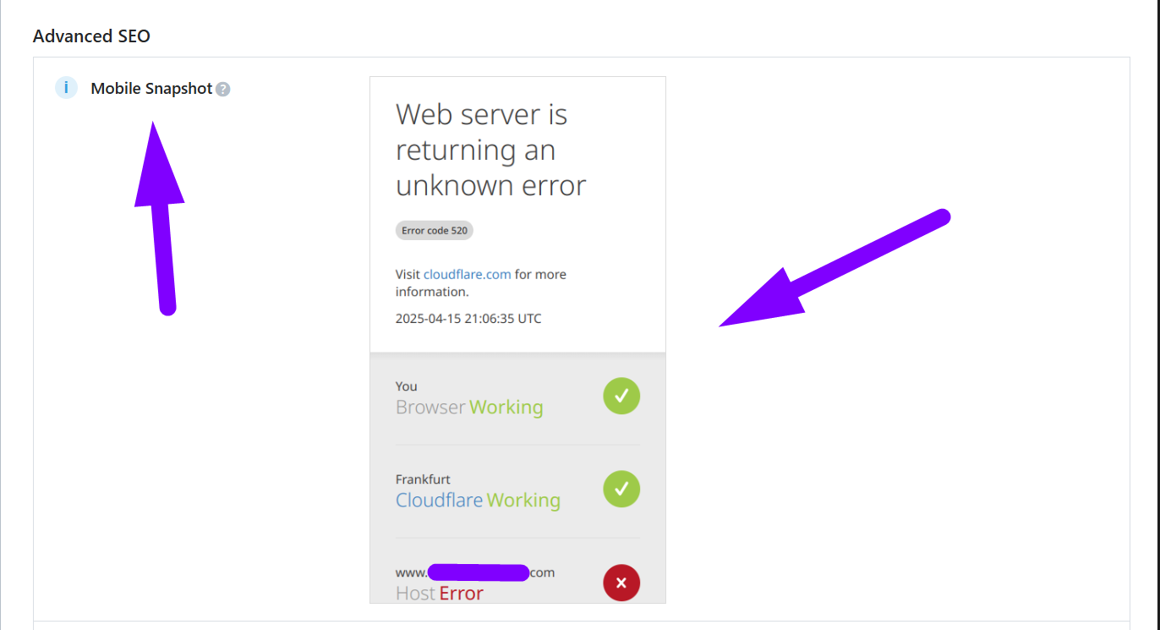Click the blue info icon beside Mobile Snapshot
The image size is (1160, 630).
(x=66, y=88)
